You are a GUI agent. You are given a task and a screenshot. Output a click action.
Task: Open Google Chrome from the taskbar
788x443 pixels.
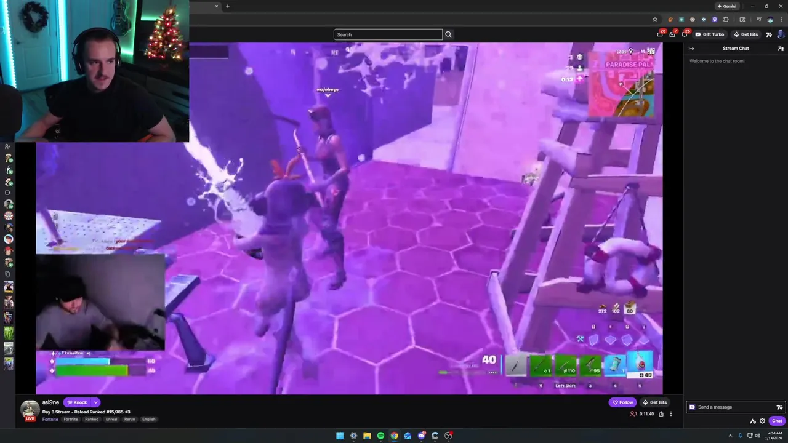pyautogui.click(x=394, y=436)
